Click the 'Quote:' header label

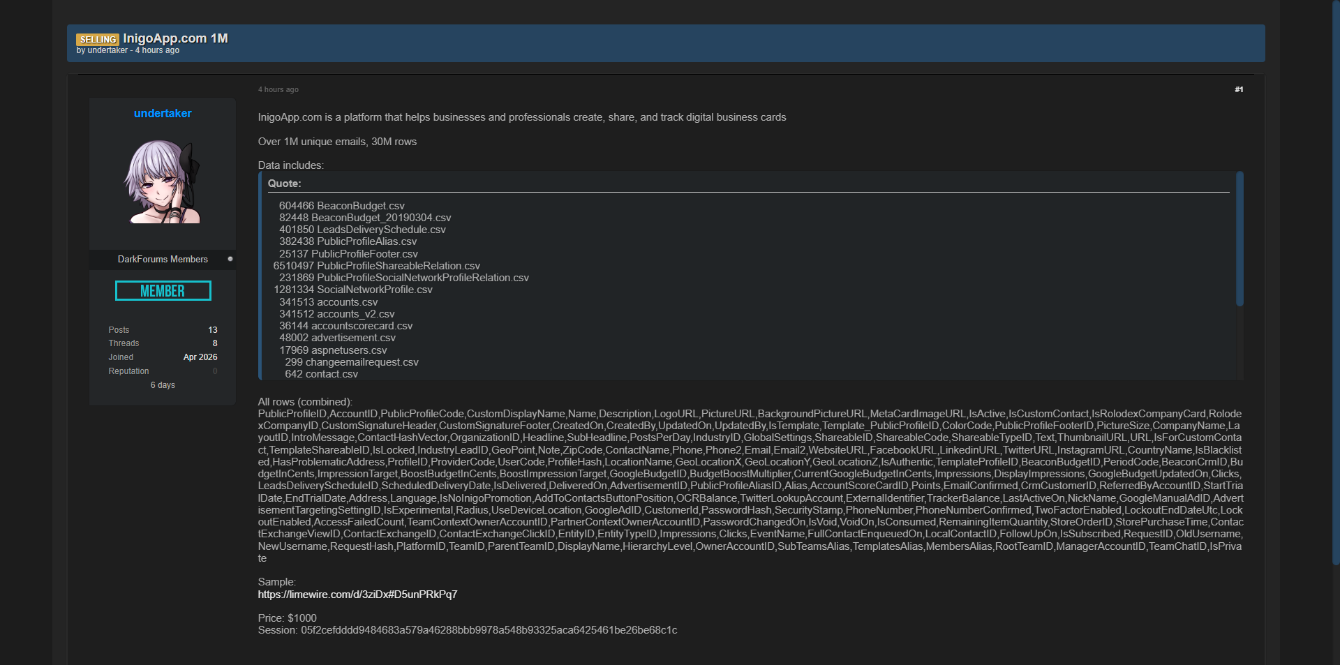coord(285,184)
